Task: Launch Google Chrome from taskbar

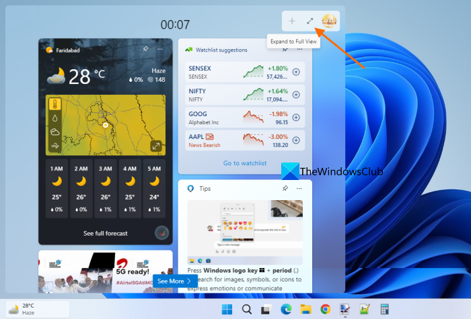Action: point(325,309)
